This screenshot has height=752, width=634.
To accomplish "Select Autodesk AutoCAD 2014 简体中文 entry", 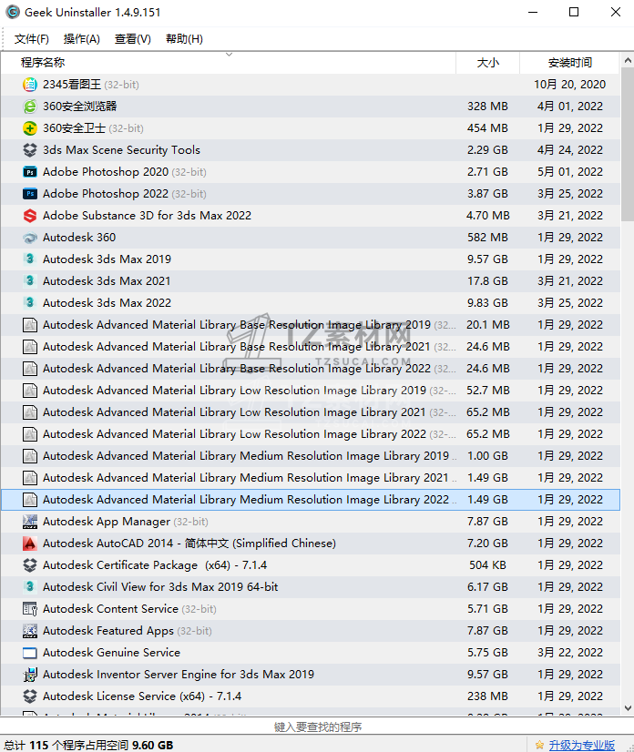I will click(311, 544).
